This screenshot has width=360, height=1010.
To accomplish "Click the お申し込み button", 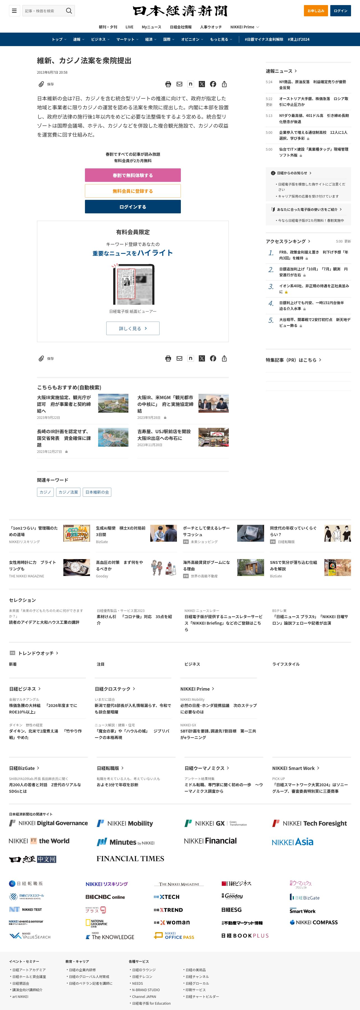I will click(316, 11).
